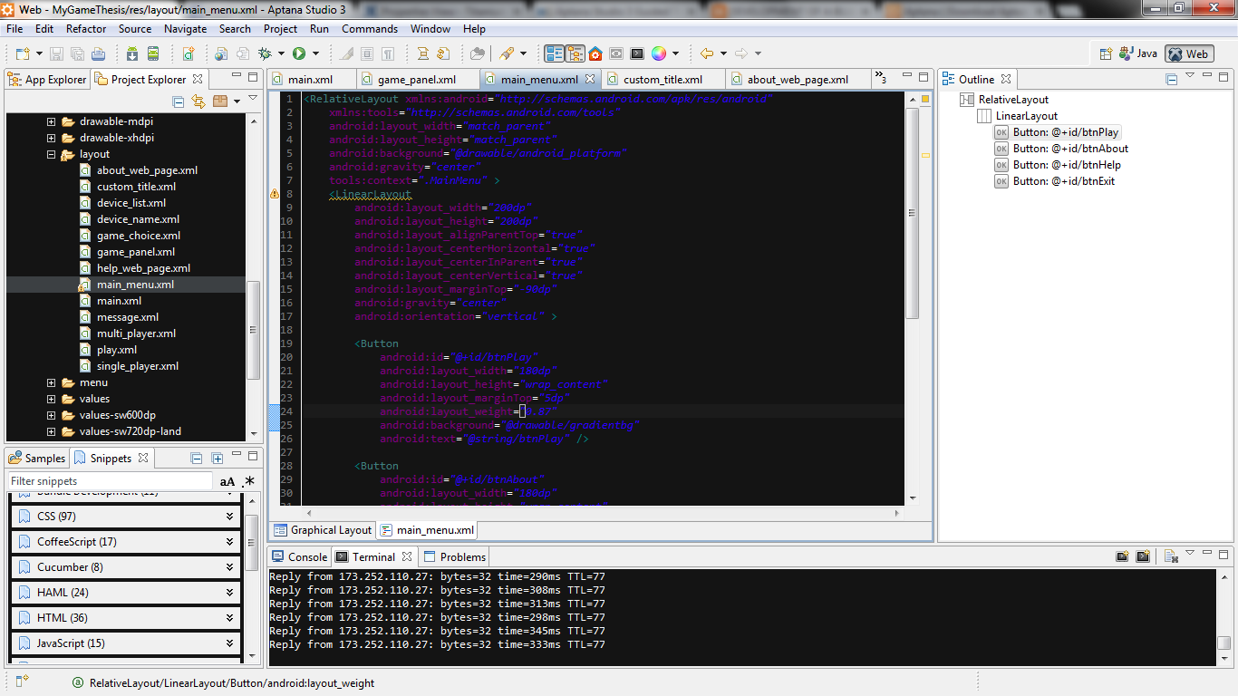Image resolution: width=1238 pixels, height=696 pixels.
Task: Open help_web_page.xml in Project Explorer
Action: (x=143, y=268)
